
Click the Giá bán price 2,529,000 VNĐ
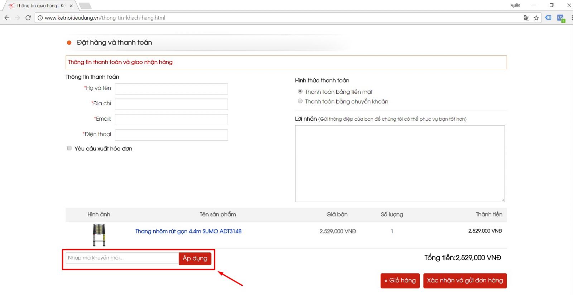click(x=338, y=231)
